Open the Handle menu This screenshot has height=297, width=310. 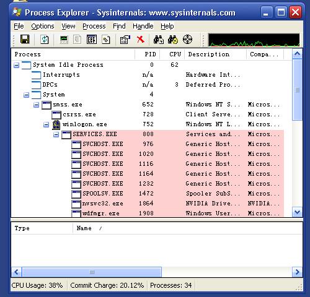tap(143, 26)
